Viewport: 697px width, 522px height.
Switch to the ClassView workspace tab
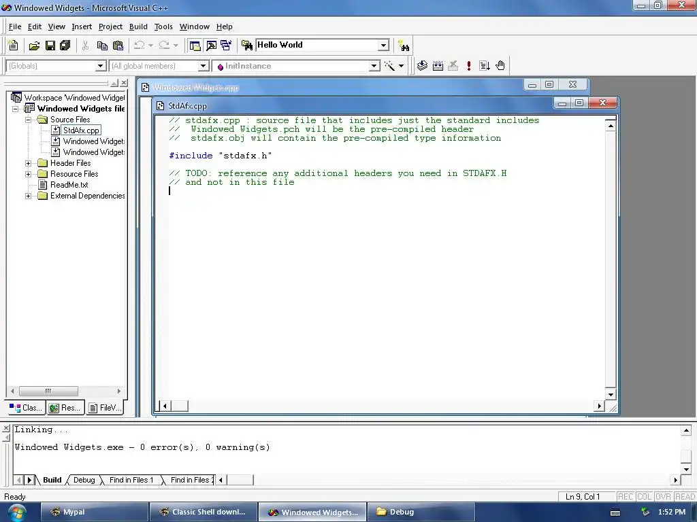click(x=27, y=408)
